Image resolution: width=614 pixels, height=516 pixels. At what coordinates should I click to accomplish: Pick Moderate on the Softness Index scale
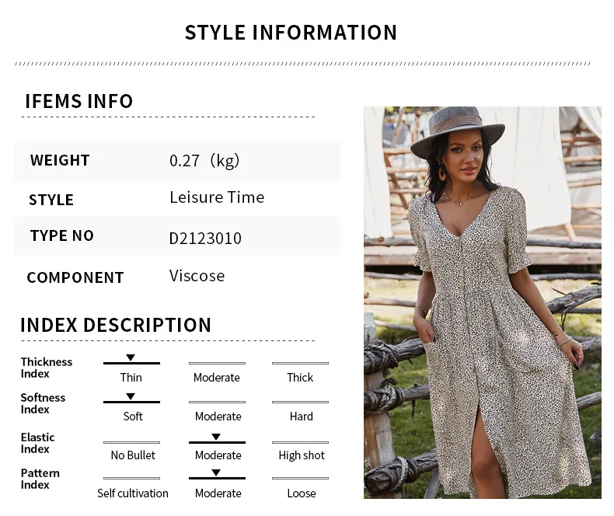click(218, 417)
